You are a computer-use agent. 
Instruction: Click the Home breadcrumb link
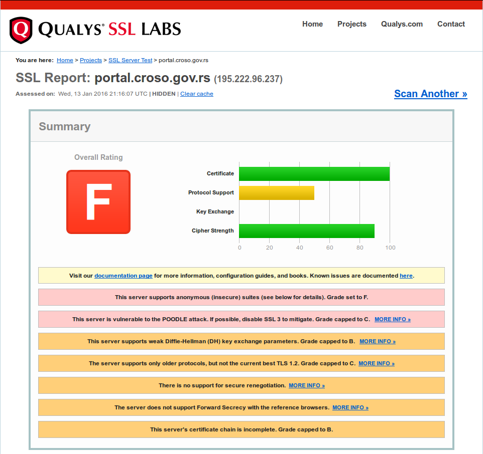coord(65,60)
